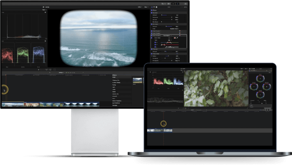This screenshot has width=292, height=166.
Task: Click the red mask icon beside eyedropper
Action: point(175,38)
